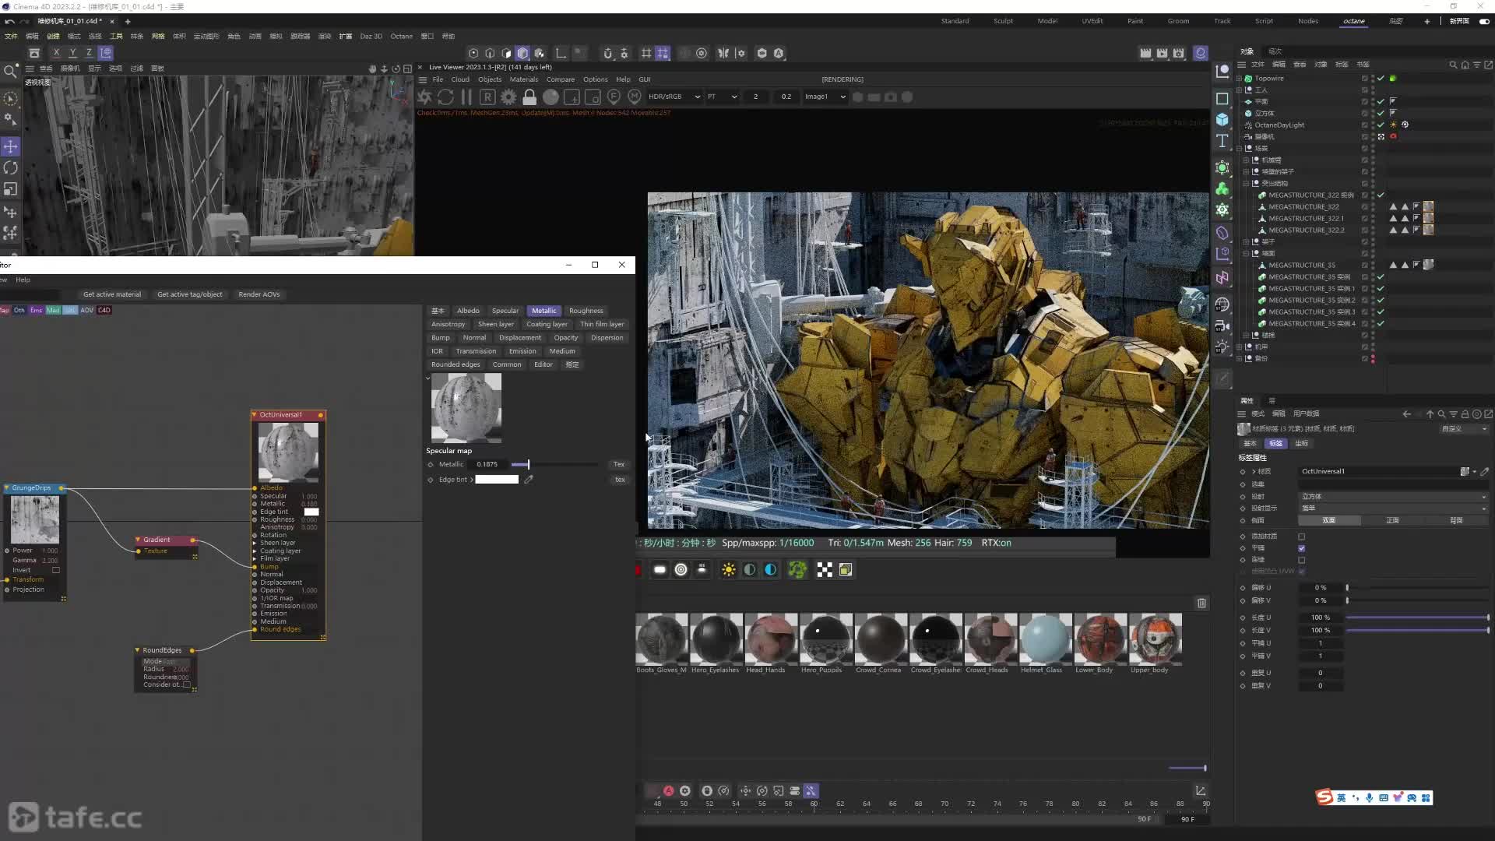Click Edge tint white color swatch
The image size is (1495, 841).
pyautogui.click(x=497, y=480)
